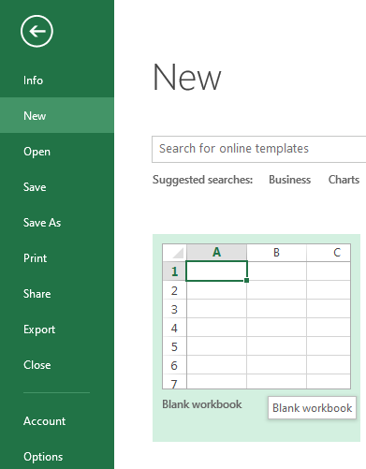Go to the Open page
Image resolution: width=366 pixels, height=469 pixels.
(57, 152)
